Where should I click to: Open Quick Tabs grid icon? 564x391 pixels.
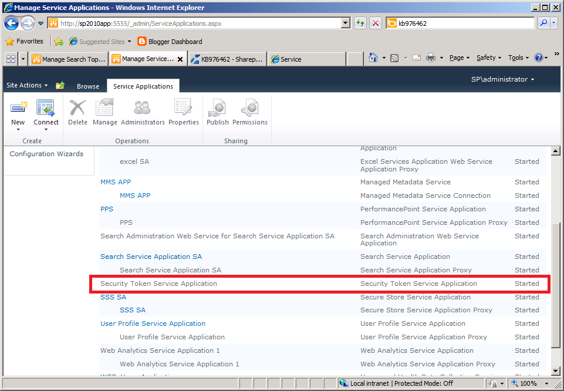pos(11,59)
